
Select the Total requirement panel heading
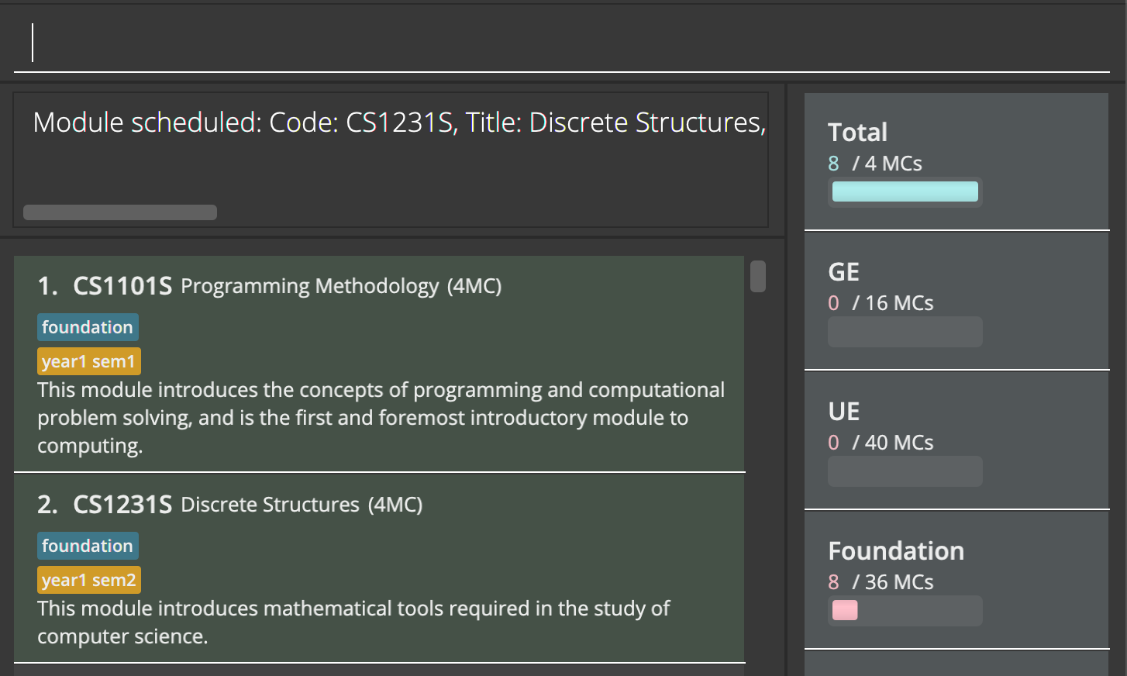pos(857,133)
